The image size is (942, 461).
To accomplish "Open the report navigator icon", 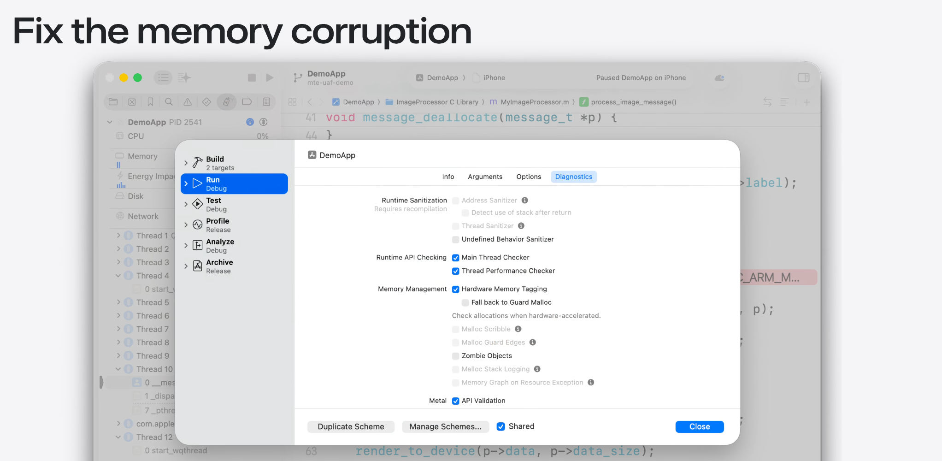I will pos(266,102).
